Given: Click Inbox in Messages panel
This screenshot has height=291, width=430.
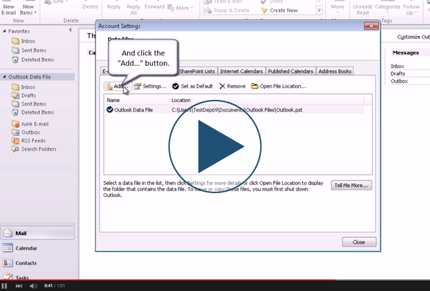Looking at the screenshot, I should [397, 66].
